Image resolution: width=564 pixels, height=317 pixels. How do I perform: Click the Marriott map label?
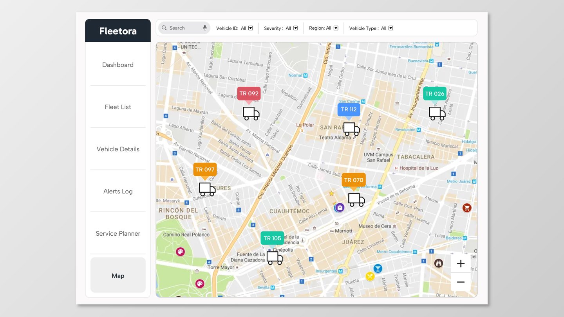tap(343, 231)
